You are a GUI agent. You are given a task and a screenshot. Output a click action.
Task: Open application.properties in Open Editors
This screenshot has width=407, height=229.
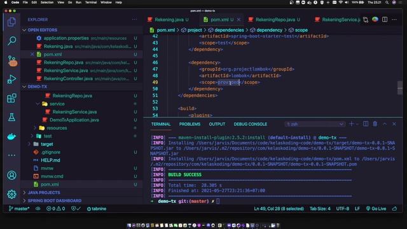point(82,38)
